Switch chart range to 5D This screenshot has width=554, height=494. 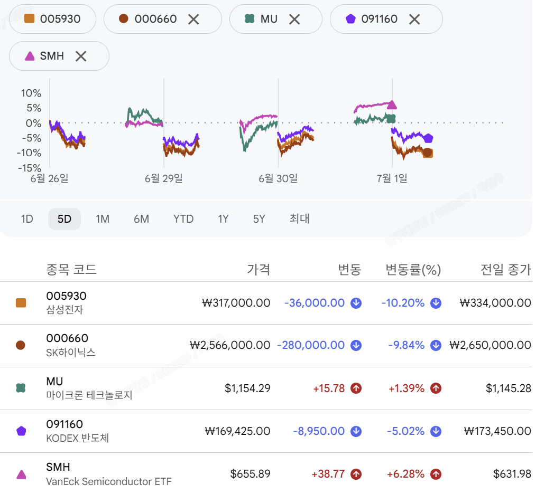click(x=64, y=219)
